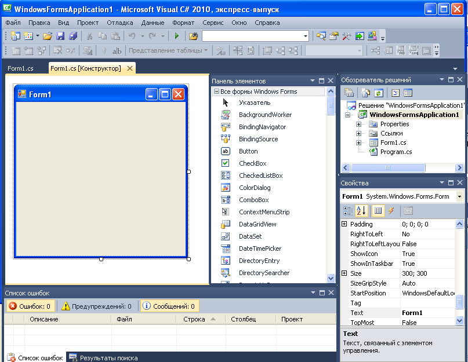Open the solution configuration combo box dropdown
The width and height of the screenshot is (468, 362).
pos(306,36)
